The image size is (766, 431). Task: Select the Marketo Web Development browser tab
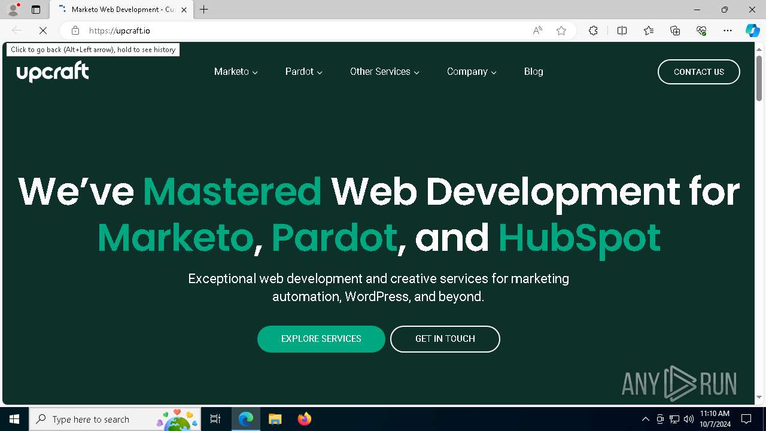click(123, 10)
